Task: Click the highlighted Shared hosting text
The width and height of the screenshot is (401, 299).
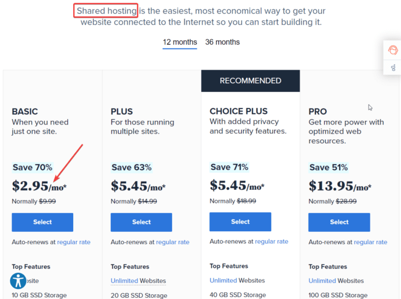Action: (x=106, y=11)
